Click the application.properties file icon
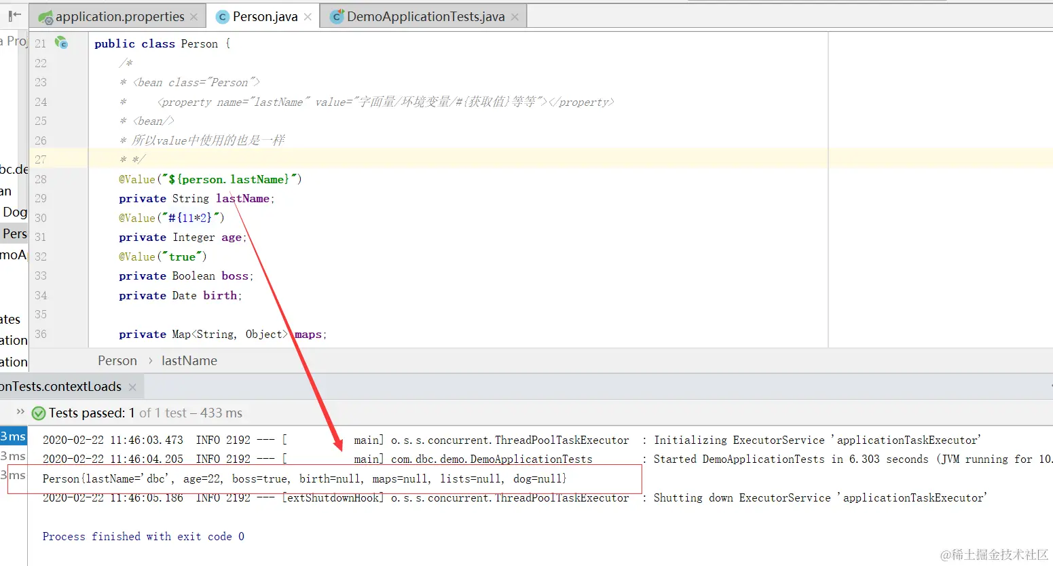 pos(45,17)
